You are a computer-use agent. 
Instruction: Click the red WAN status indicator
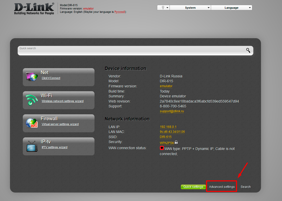pos(162,148)
